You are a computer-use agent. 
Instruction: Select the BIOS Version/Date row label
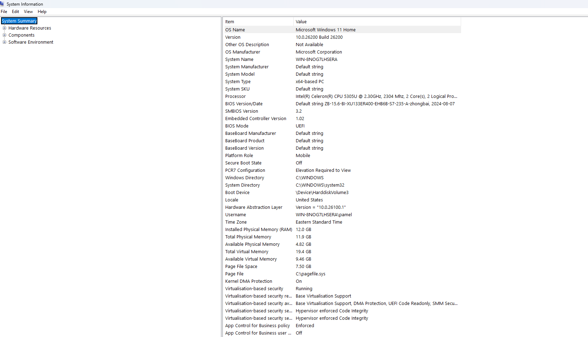244,104
